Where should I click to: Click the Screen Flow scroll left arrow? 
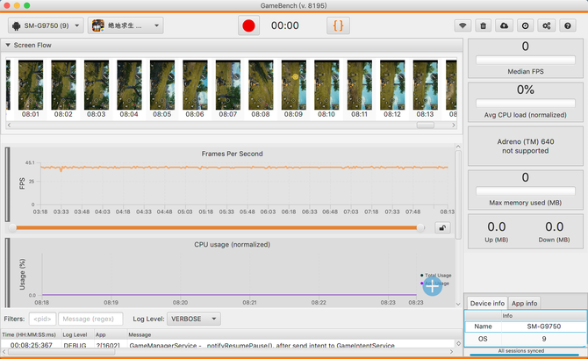click(9, 125)
